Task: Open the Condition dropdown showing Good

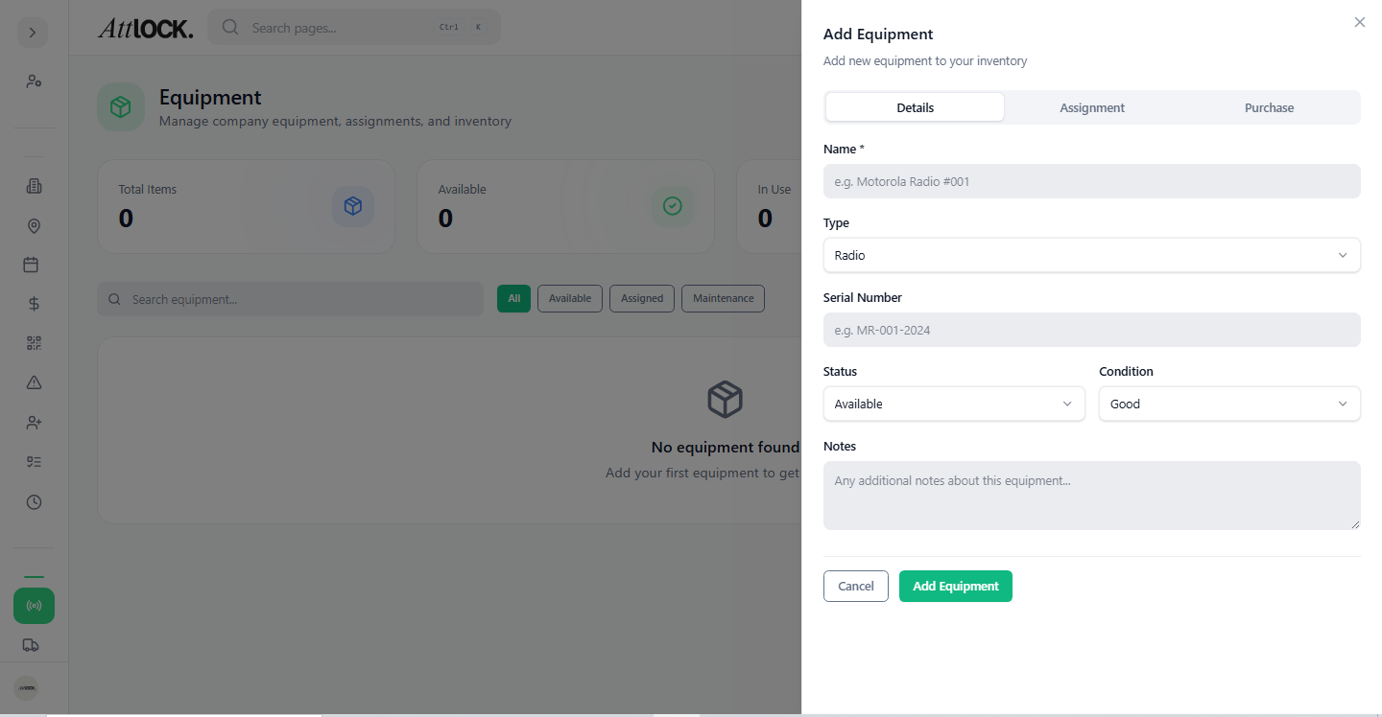Action: click(1229, 404)
